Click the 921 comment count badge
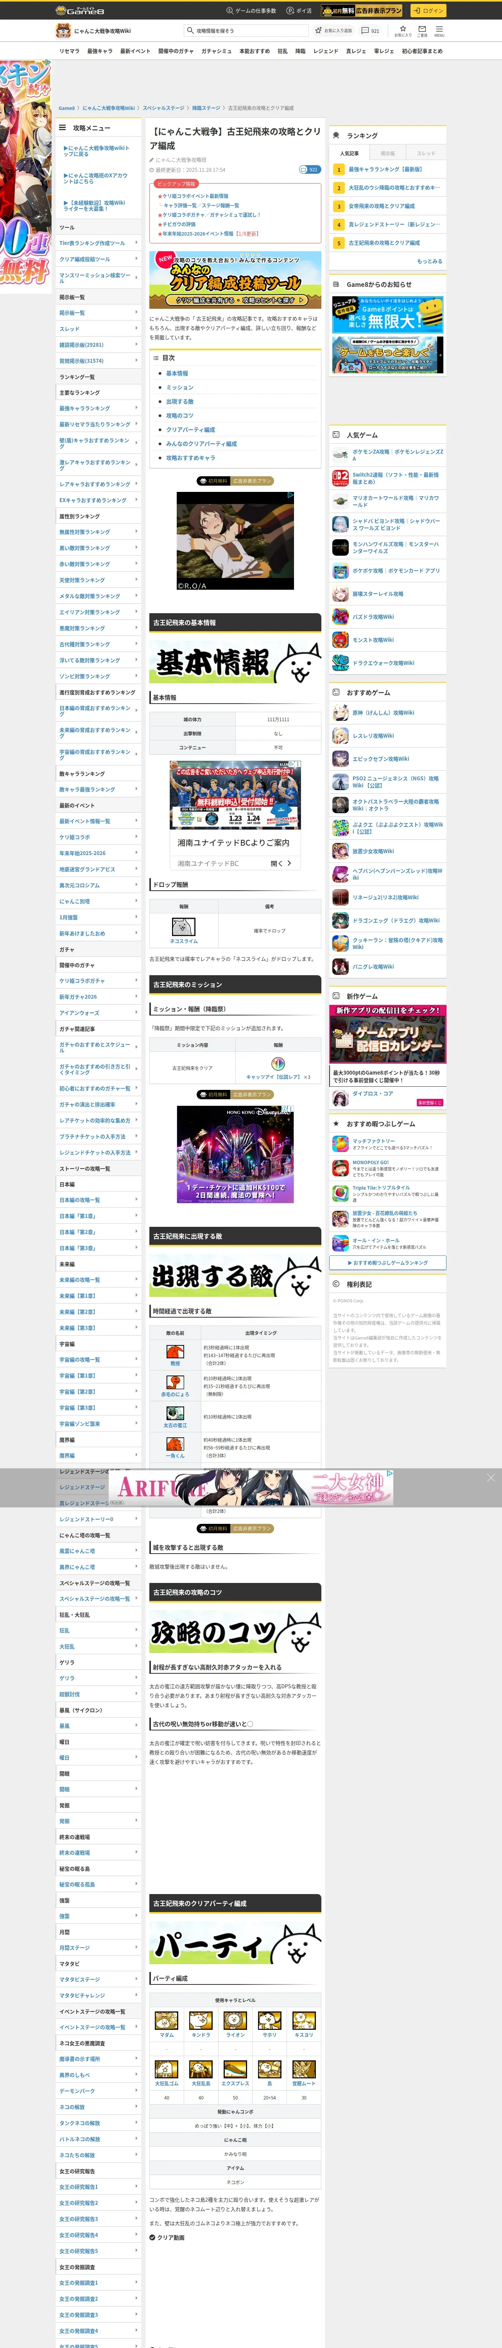 (x=310, y=169)
